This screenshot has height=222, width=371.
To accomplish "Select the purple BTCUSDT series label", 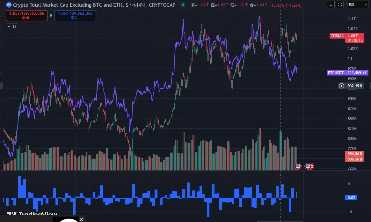I will (336, 73).
